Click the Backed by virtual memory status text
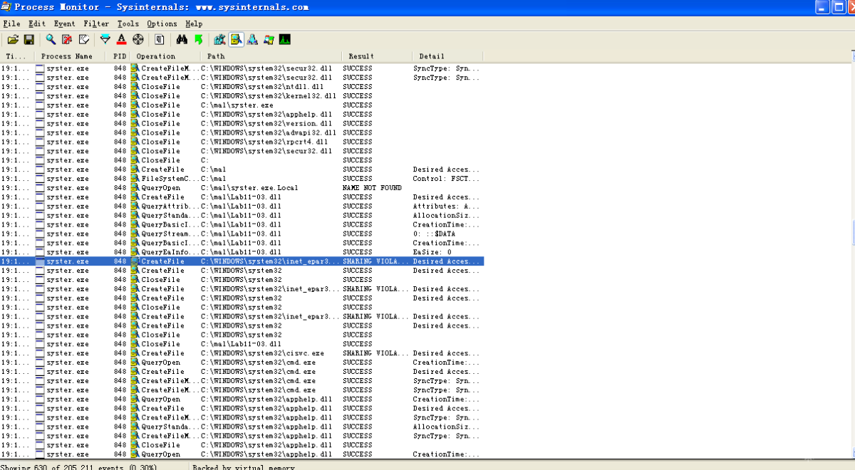 click(243, 466)
